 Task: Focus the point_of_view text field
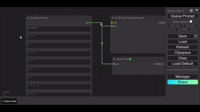[59, 87]
